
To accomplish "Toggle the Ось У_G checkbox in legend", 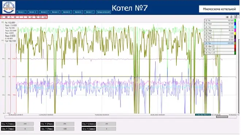I will click(x=206, y=53).
